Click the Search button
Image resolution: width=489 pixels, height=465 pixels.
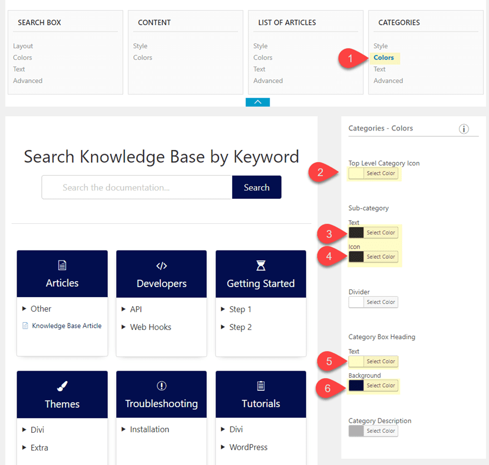[x=257, y=187]
